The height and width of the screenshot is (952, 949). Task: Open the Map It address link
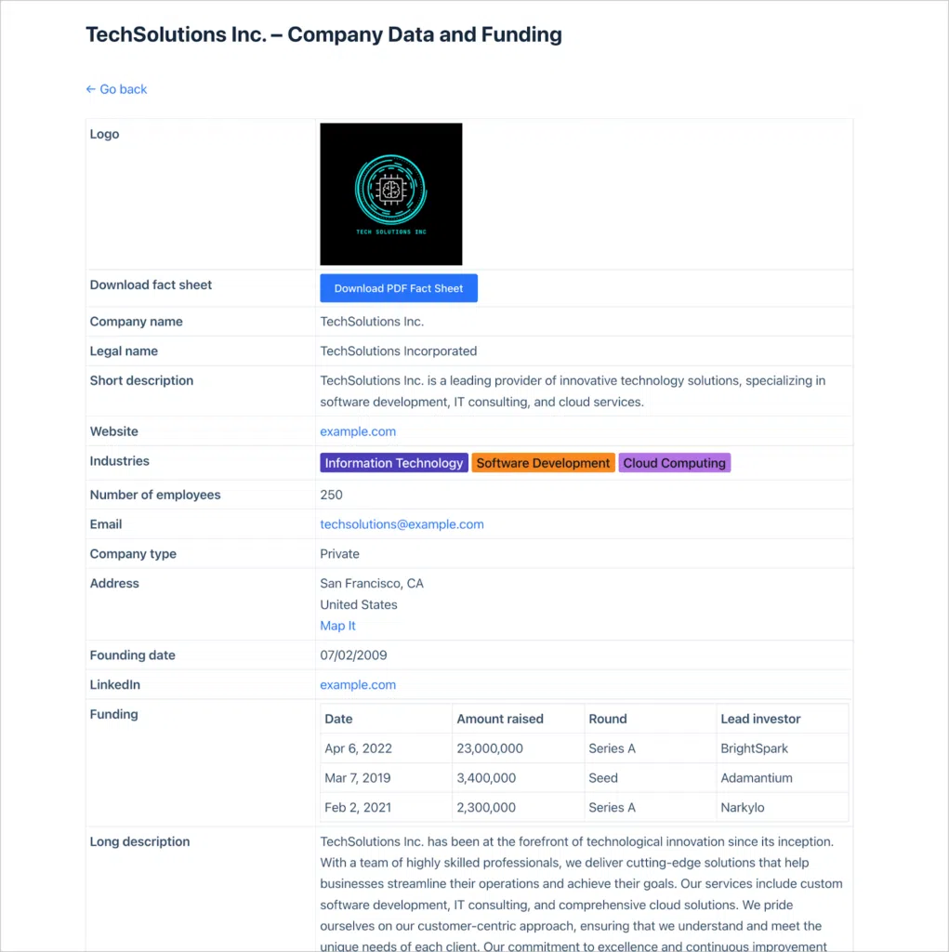point(337,626)
